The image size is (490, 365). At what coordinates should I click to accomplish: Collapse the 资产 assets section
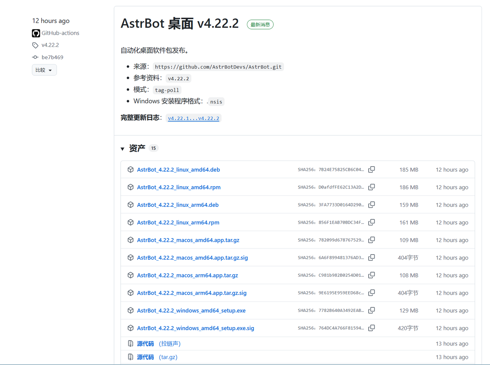pos(122,149)
